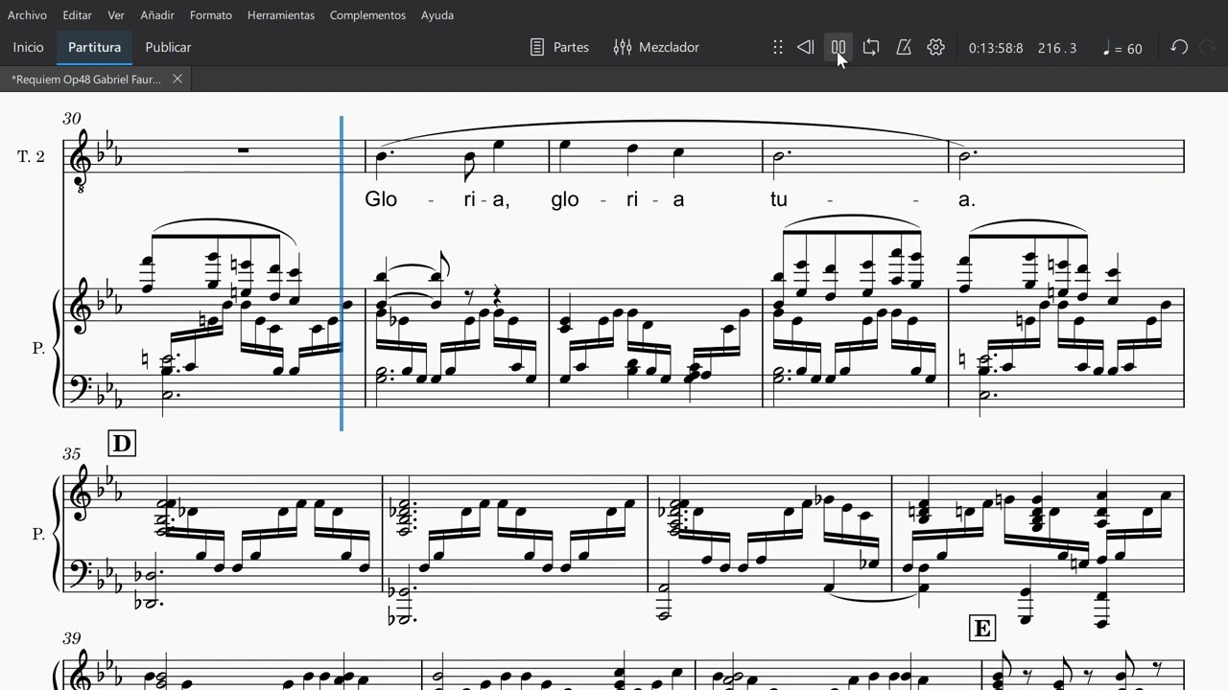Switch to the Inicio tab
The height and width of the screenshot is (690, 1228).
[x=29, y=47]
